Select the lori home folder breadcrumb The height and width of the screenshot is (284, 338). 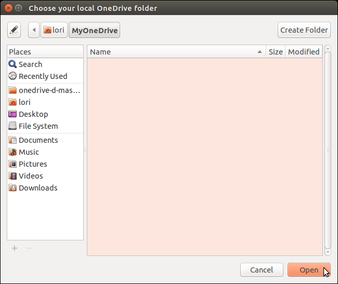click(x=54, y=30)
